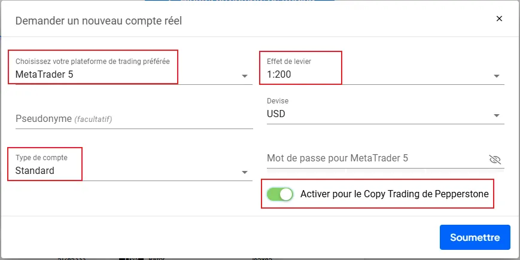Open leverage dropdown arrow

(496, 76)
